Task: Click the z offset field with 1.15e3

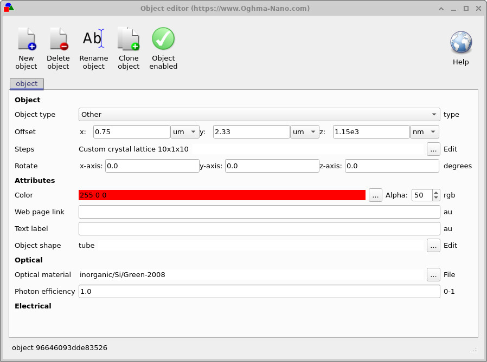Action: [x=371, y=131]
